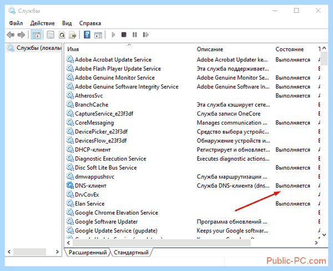Image resolution: width=333 pixels, height=271 pixels.
Task: Select the Diagnostic Execution Service row
Action: coord(192,158)
